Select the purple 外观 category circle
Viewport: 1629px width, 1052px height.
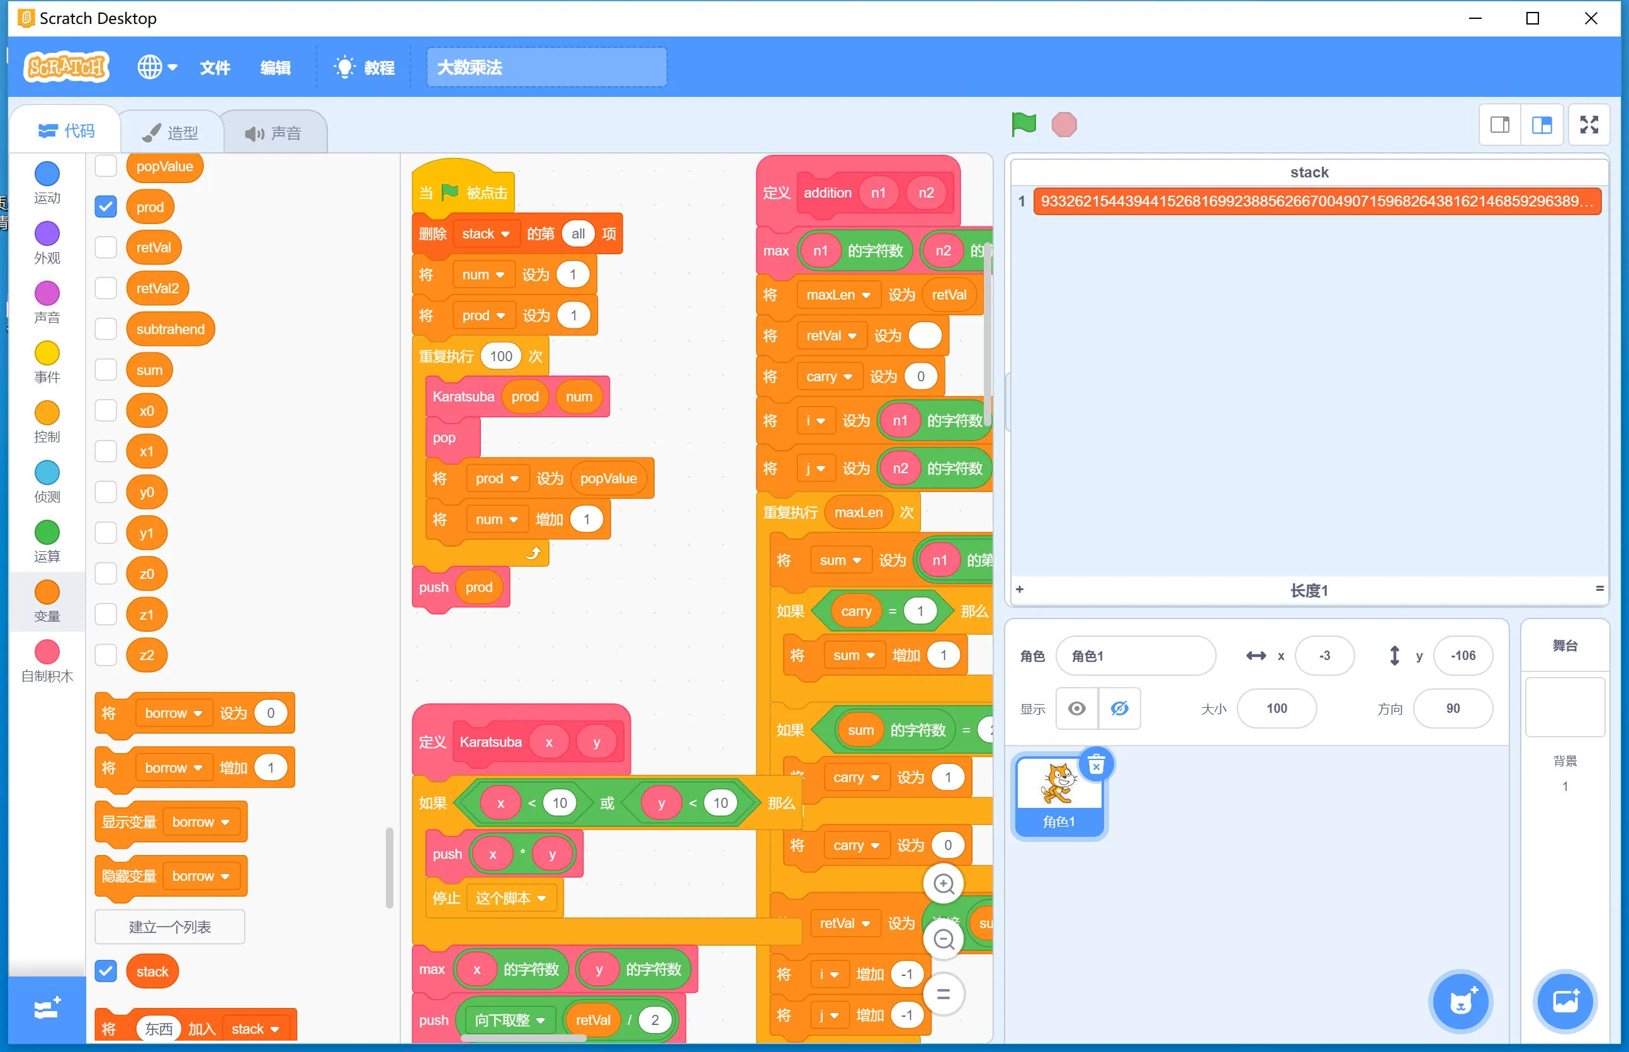coord(47,233)
